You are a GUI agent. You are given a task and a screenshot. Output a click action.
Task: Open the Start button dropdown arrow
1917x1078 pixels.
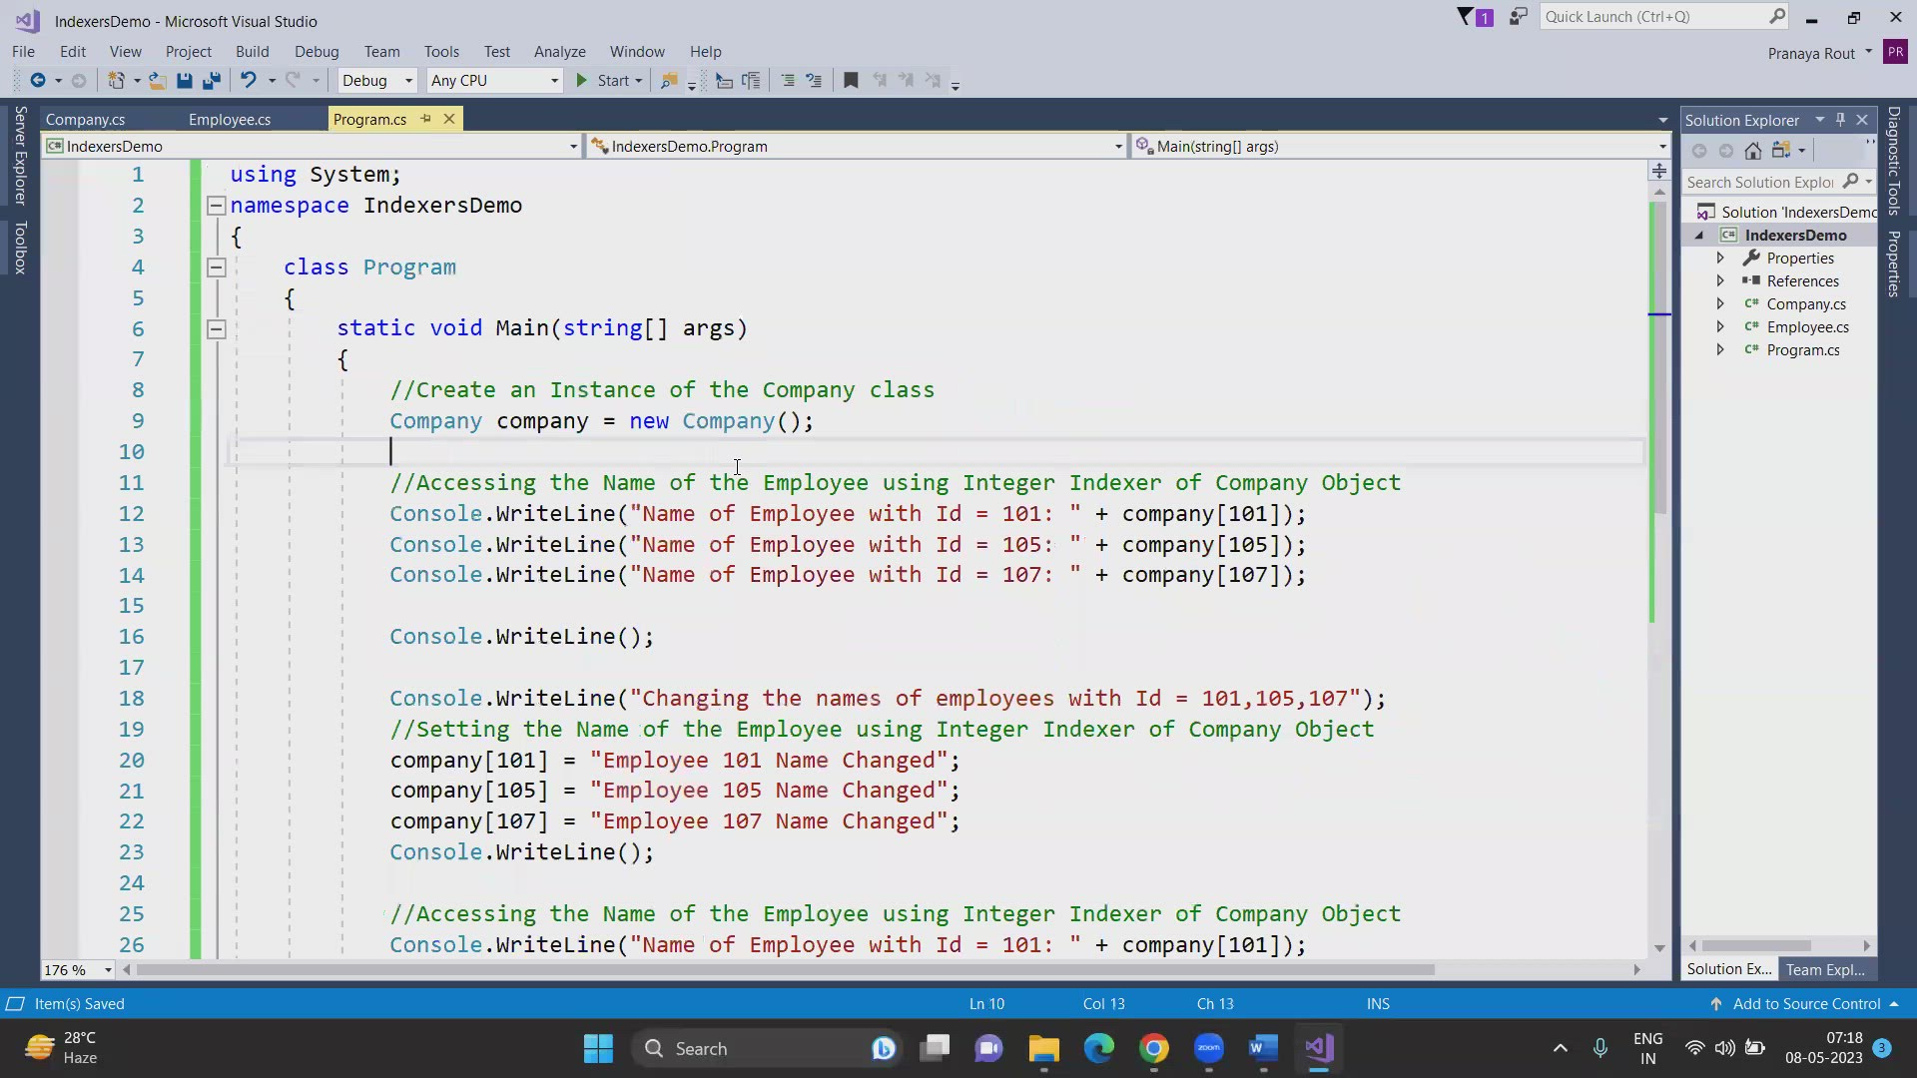[x=639, y=81]
